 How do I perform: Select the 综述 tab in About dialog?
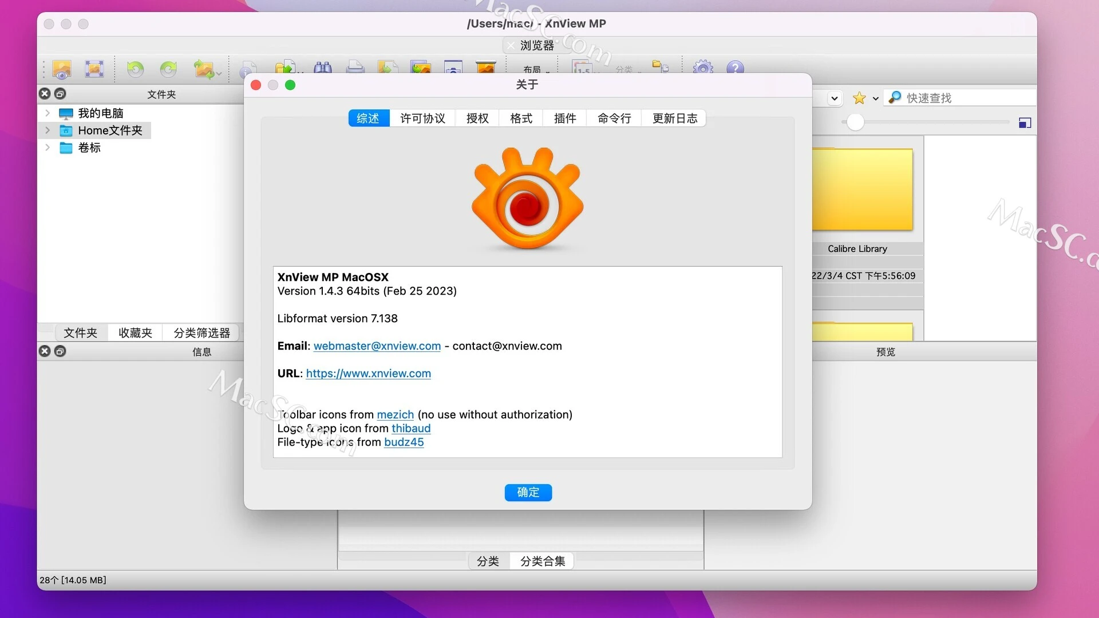point(368,118)
